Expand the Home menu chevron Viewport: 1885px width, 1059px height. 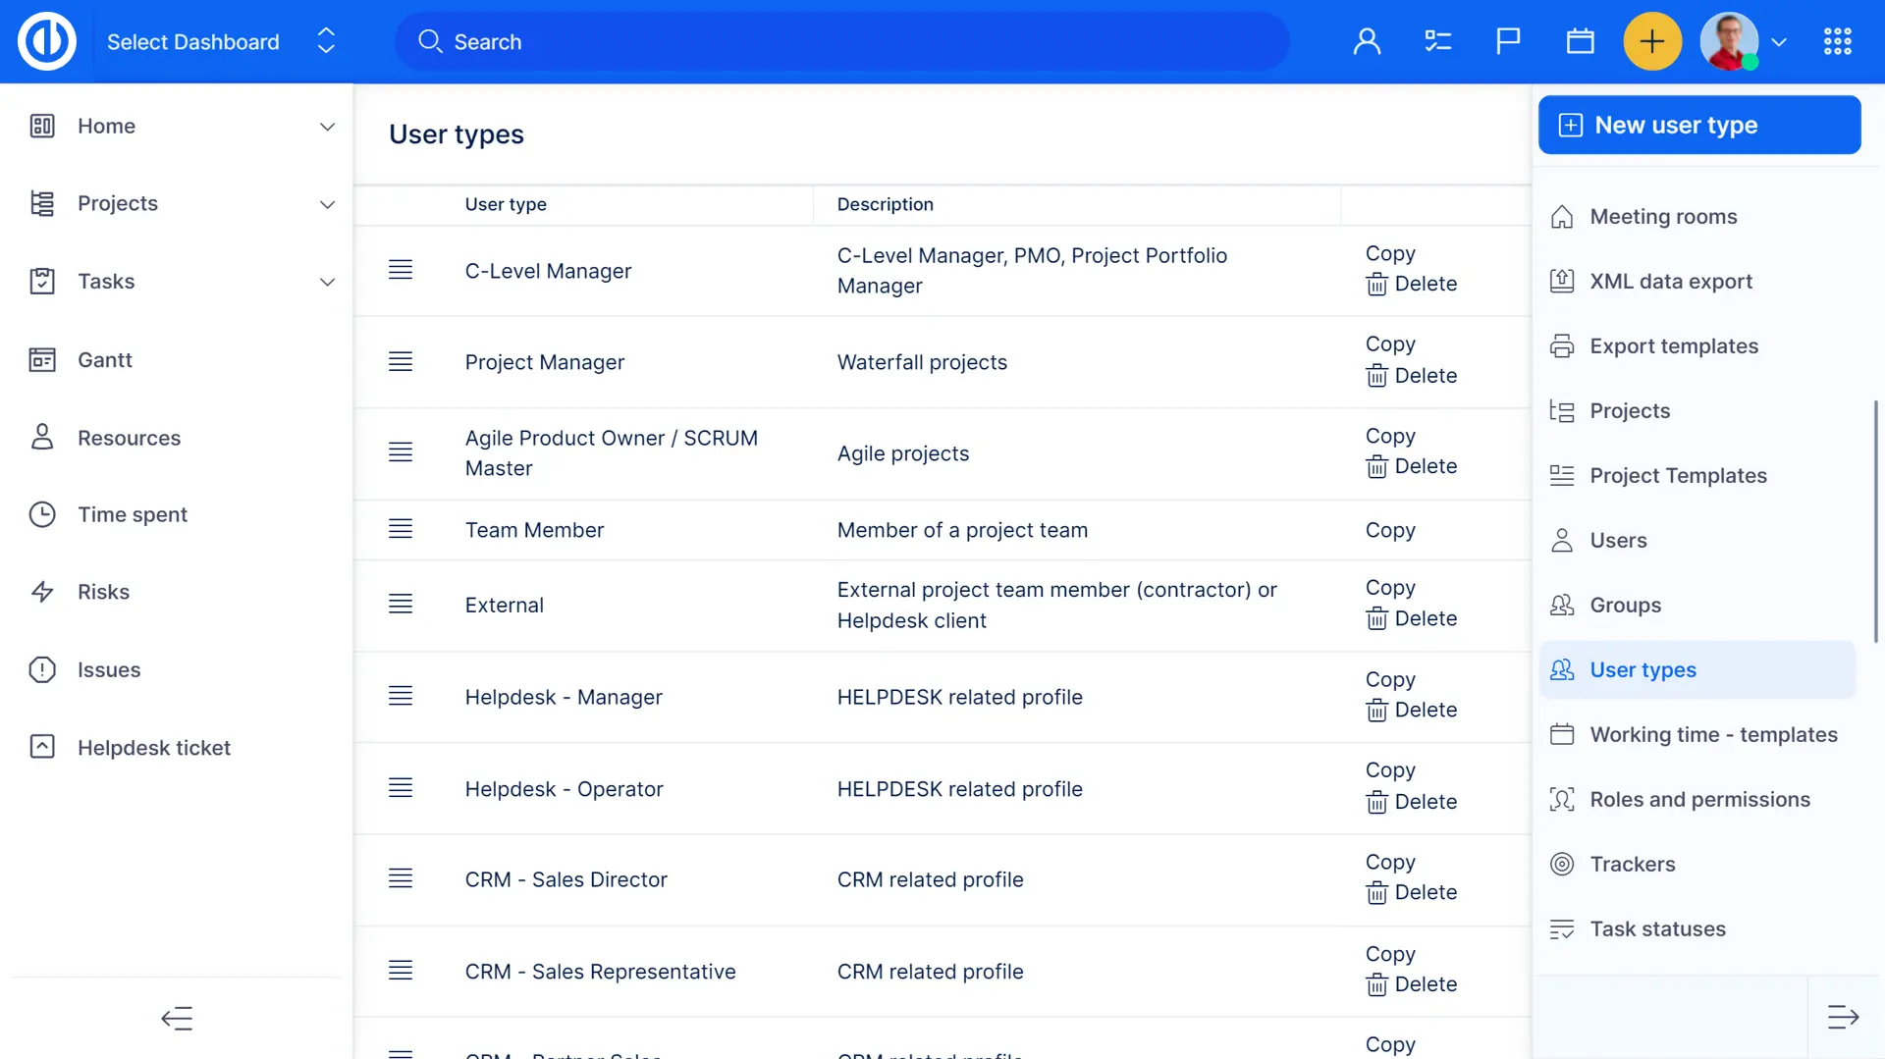click(327, 127)
